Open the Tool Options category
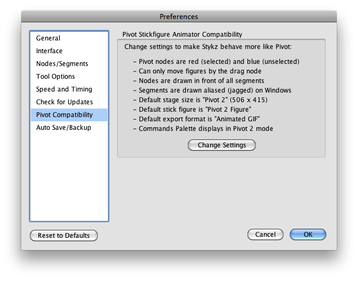 [x=69, y=77]
